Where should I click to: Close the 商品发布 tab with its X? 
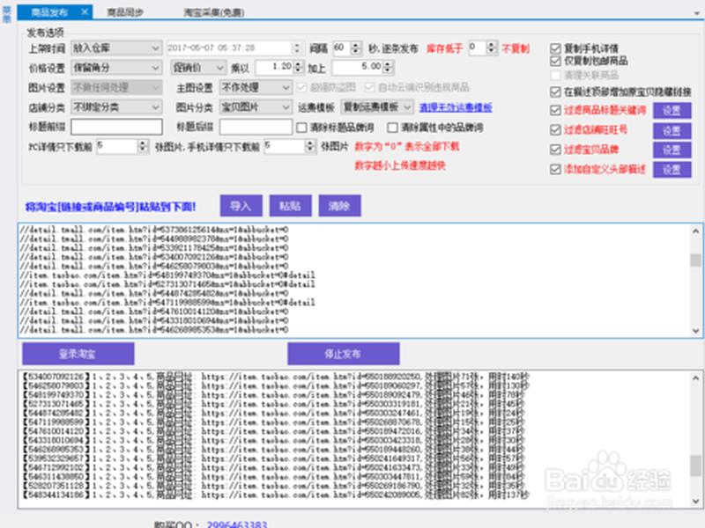tap(85, 12)
